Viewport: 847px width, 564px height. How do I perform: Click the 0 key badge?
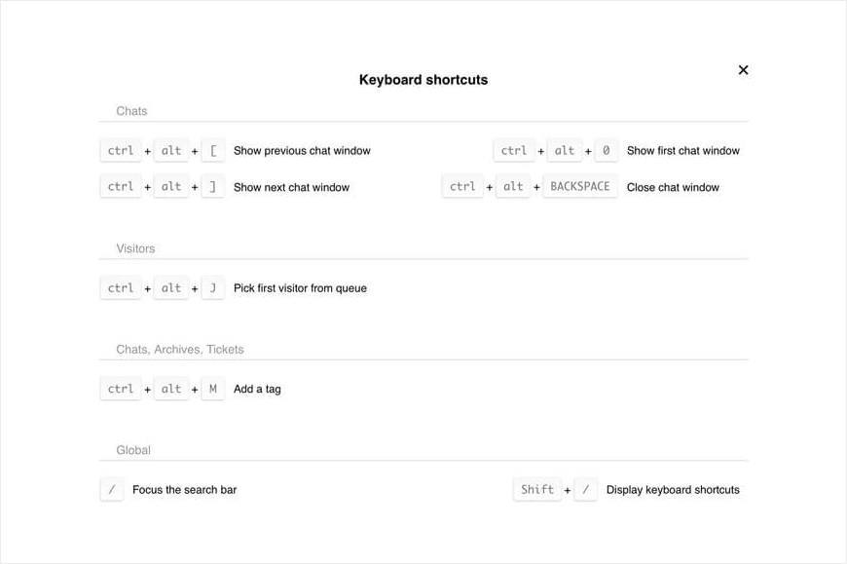coord(607,151)
